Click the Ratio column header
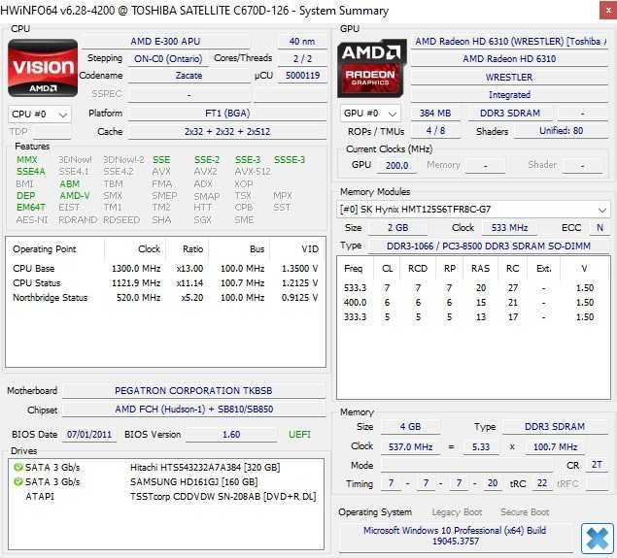Viewport: 617px width, 558px height. 192,249
